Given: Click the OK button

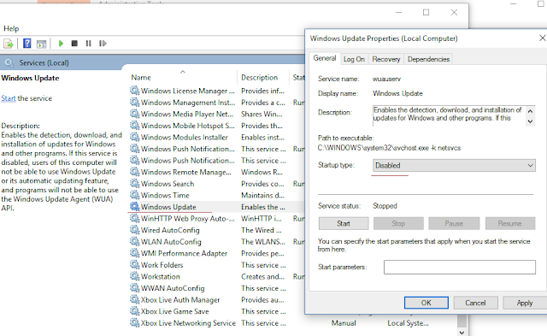Looking at the screenshot, I should 426,303.
